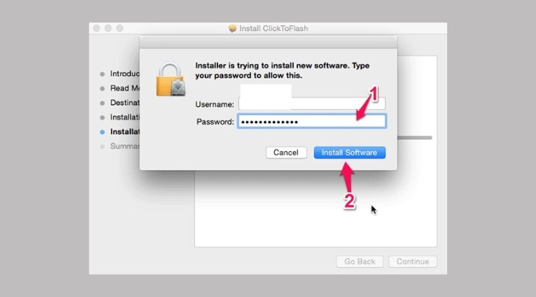
Task: Click the blue bullet beside Installation
Action: point(102,132)
